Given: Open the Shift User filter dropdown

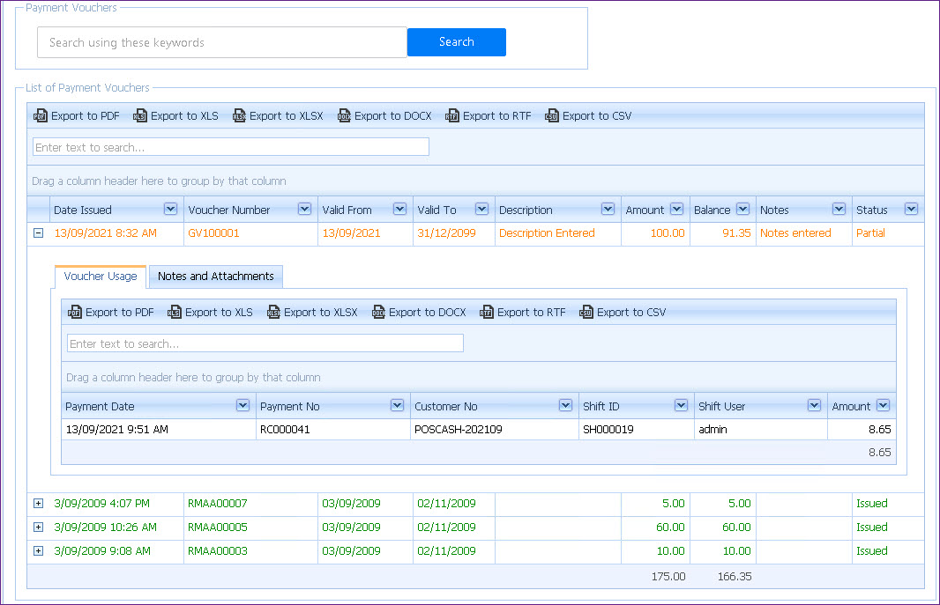Looking at the screenshot, I should (814, 406).
